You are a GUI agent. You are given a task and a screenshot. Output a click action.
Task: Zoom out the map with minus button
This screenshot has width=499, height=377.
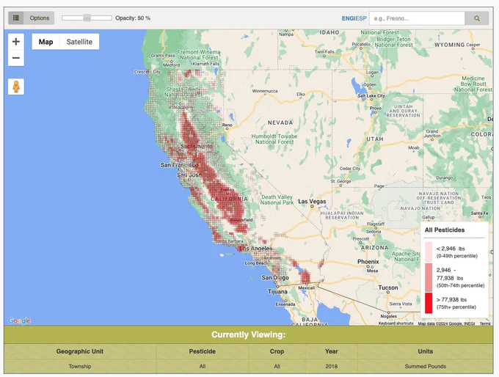tap(16, 58)
